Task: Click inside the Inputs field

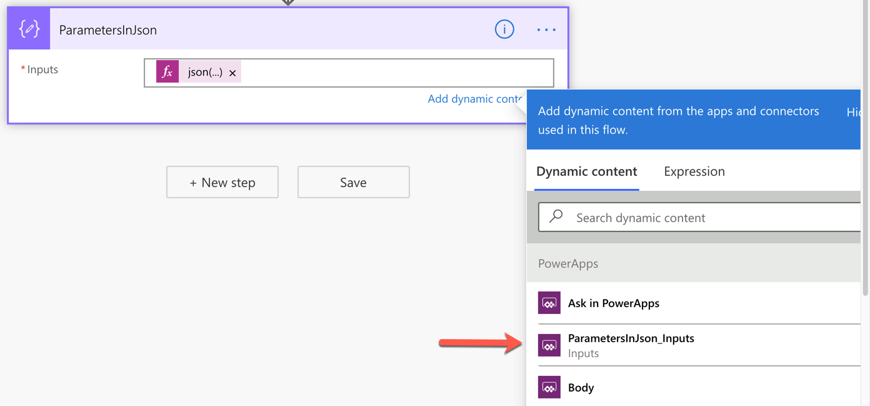Action: pos(394,73)
